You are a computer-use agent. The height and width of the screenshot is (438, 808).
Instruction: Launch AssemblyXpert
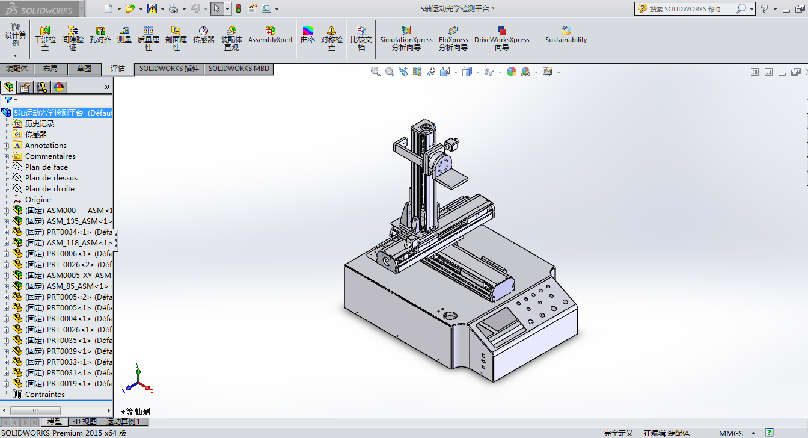(x=271, y=35)
